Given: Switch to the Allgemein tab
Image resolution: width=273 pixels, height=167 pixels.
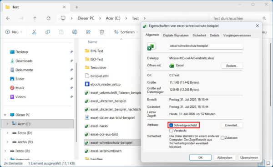Looking at the screenshot, I should [x=152, y=35].
